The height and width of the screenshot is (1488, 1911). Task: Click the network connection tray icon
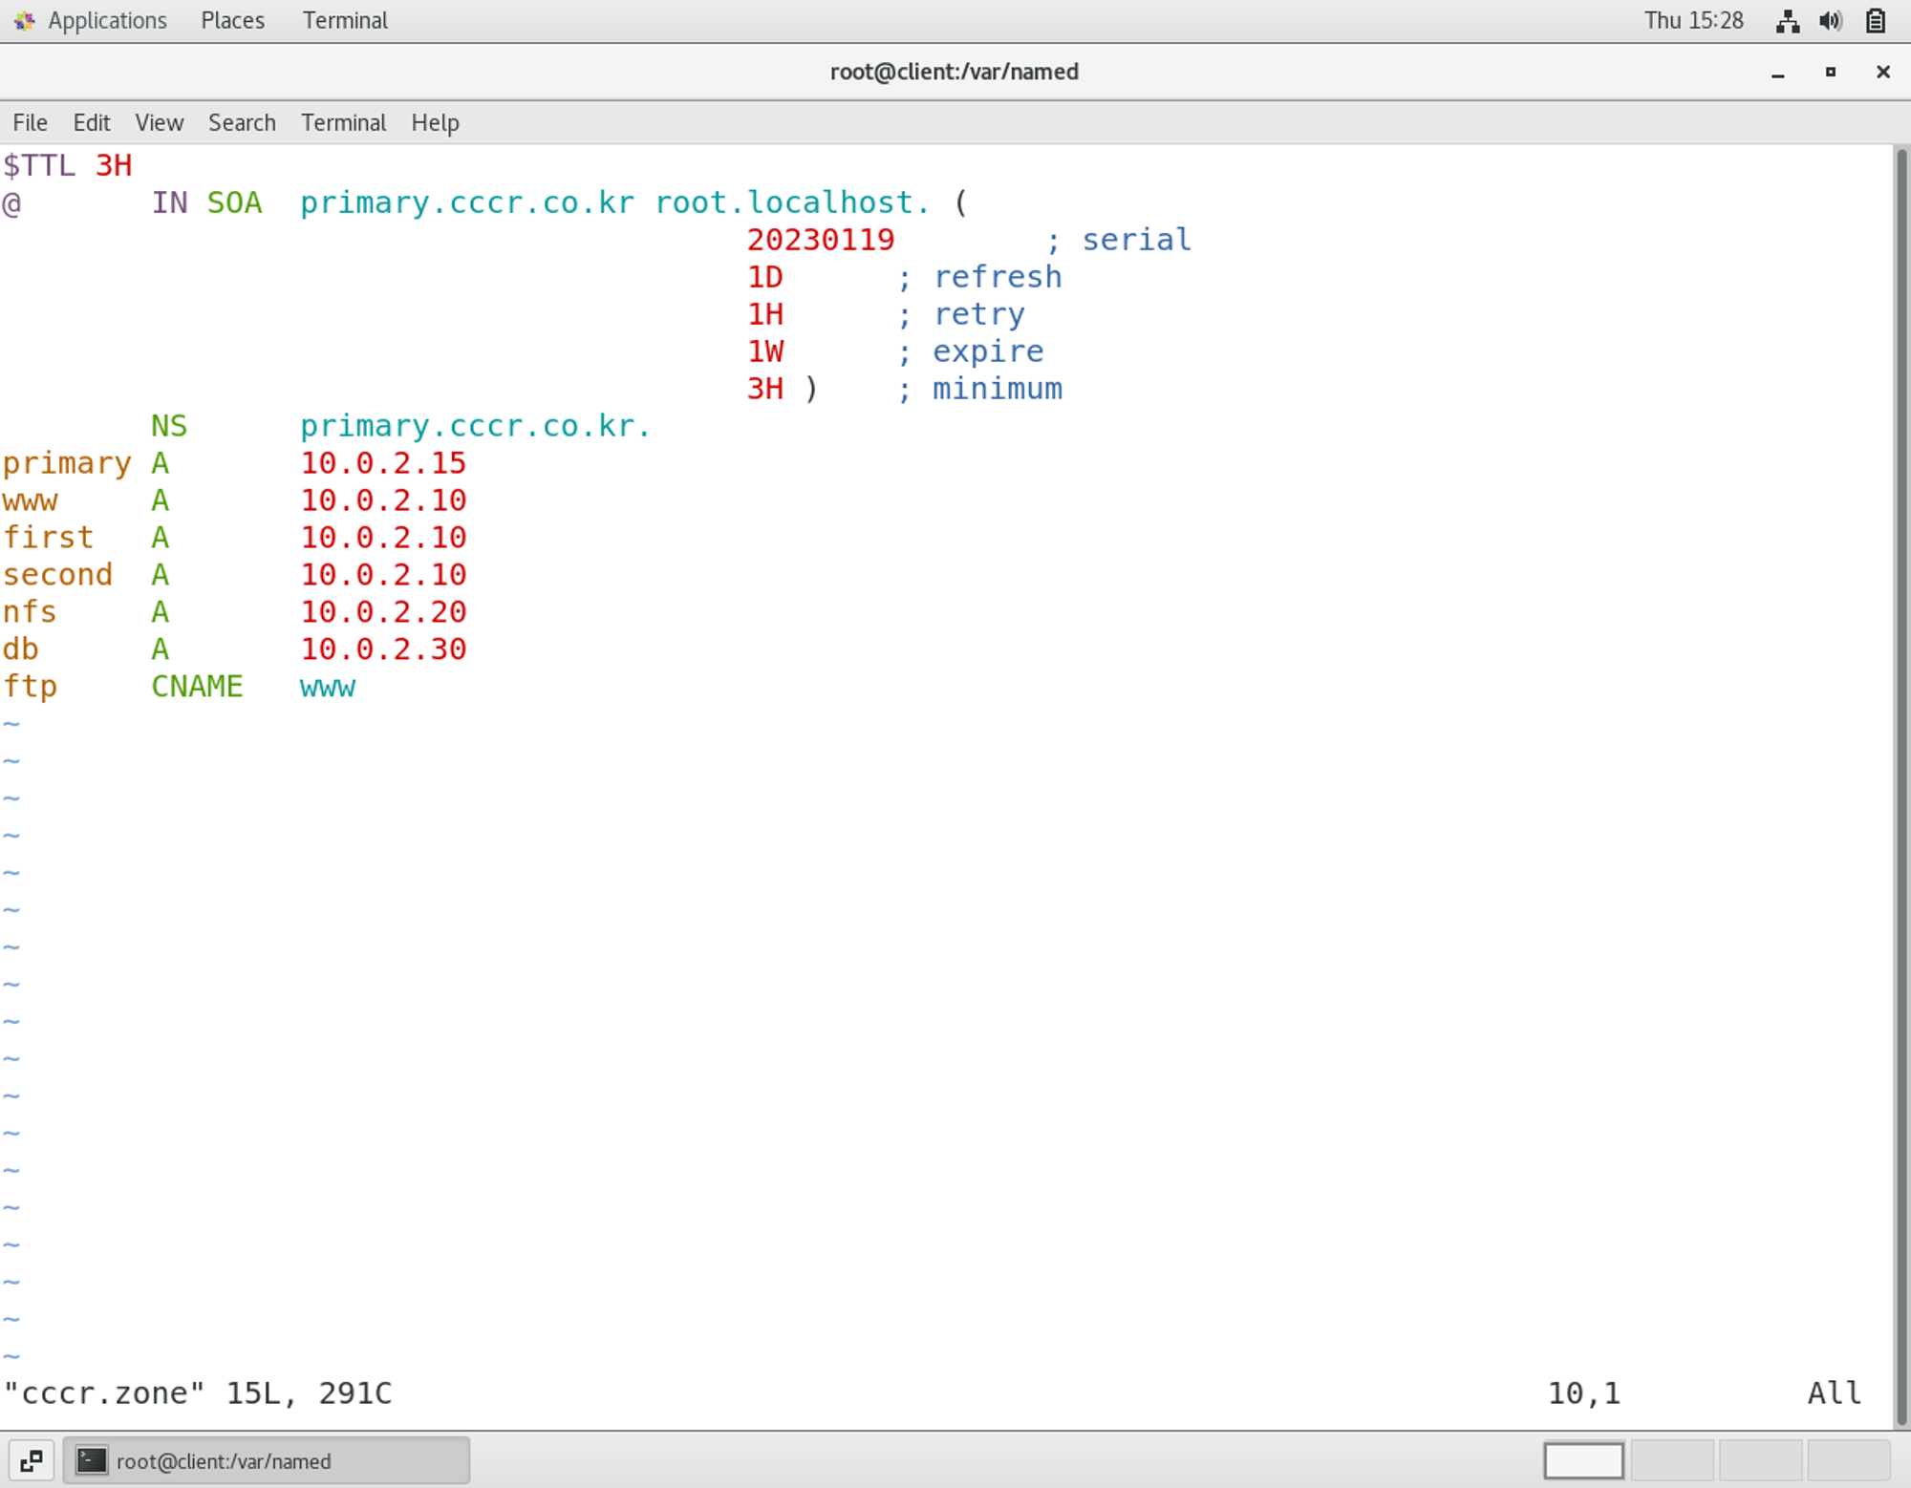coord(1788,21)
